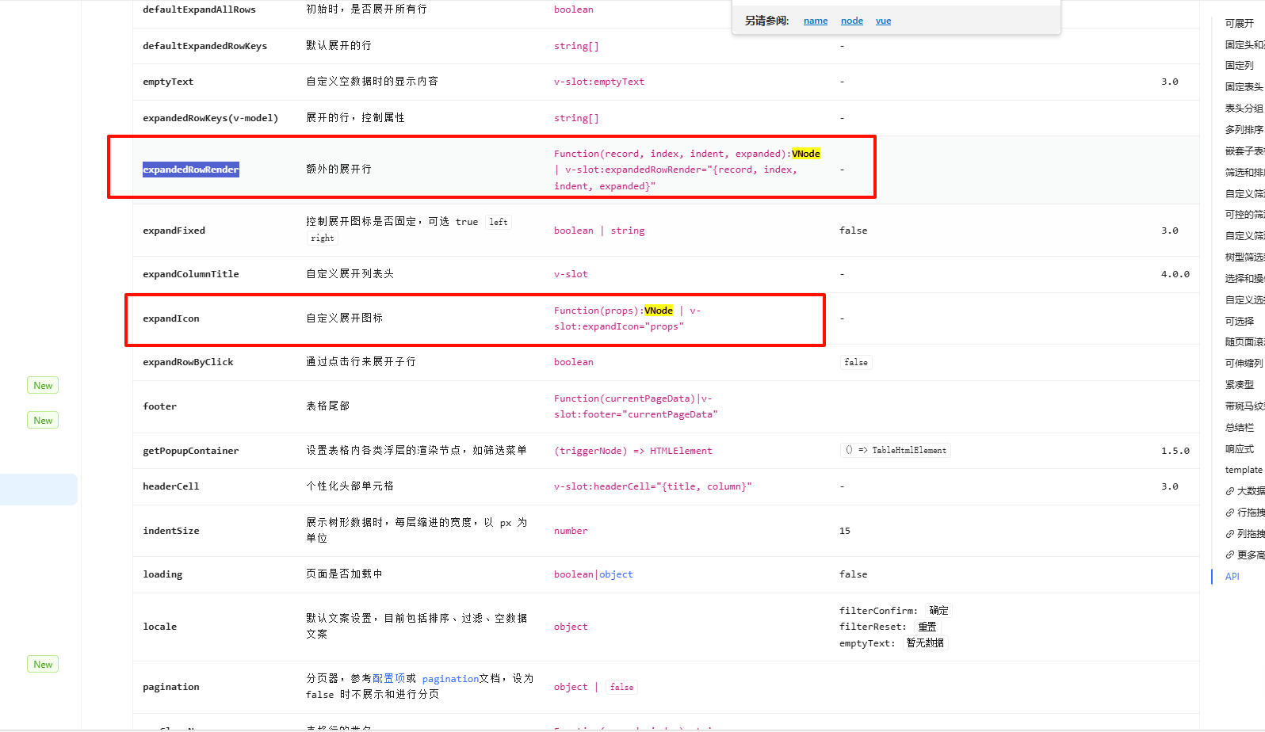
Task: Click the bottom New badge in left sidebar
Action: pos(43,665)
